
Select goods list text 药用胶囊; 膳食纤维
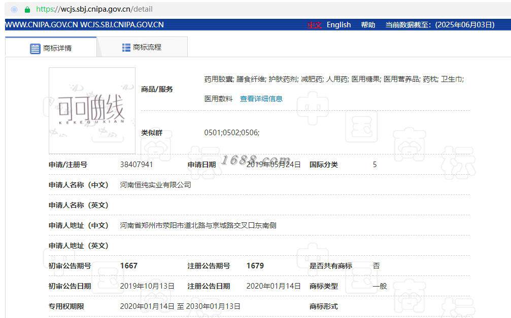[235, 79]
